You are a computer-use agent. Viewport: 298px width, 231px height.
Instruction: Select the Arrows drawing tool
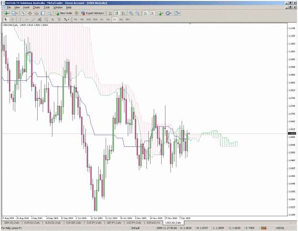click(x=66, y=19)
